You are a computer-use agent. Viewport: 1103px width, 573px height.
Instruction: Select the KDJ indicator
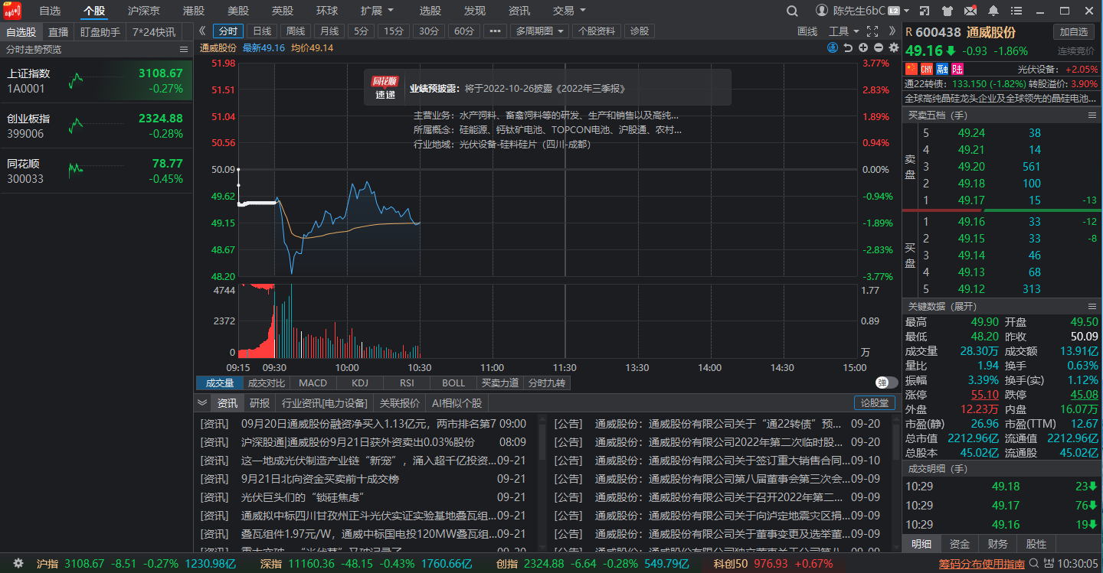[360, 383]
